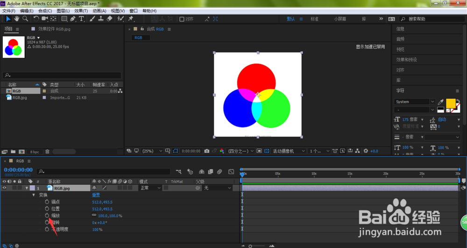
Task: Select the Eraser tool
Action: click(109, 19)
